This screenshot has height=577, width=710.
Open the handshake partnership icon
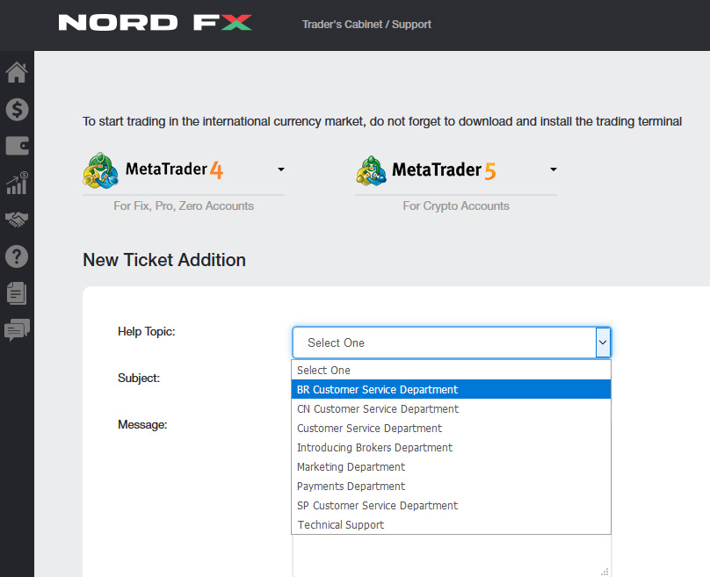(x=17, y=220)
